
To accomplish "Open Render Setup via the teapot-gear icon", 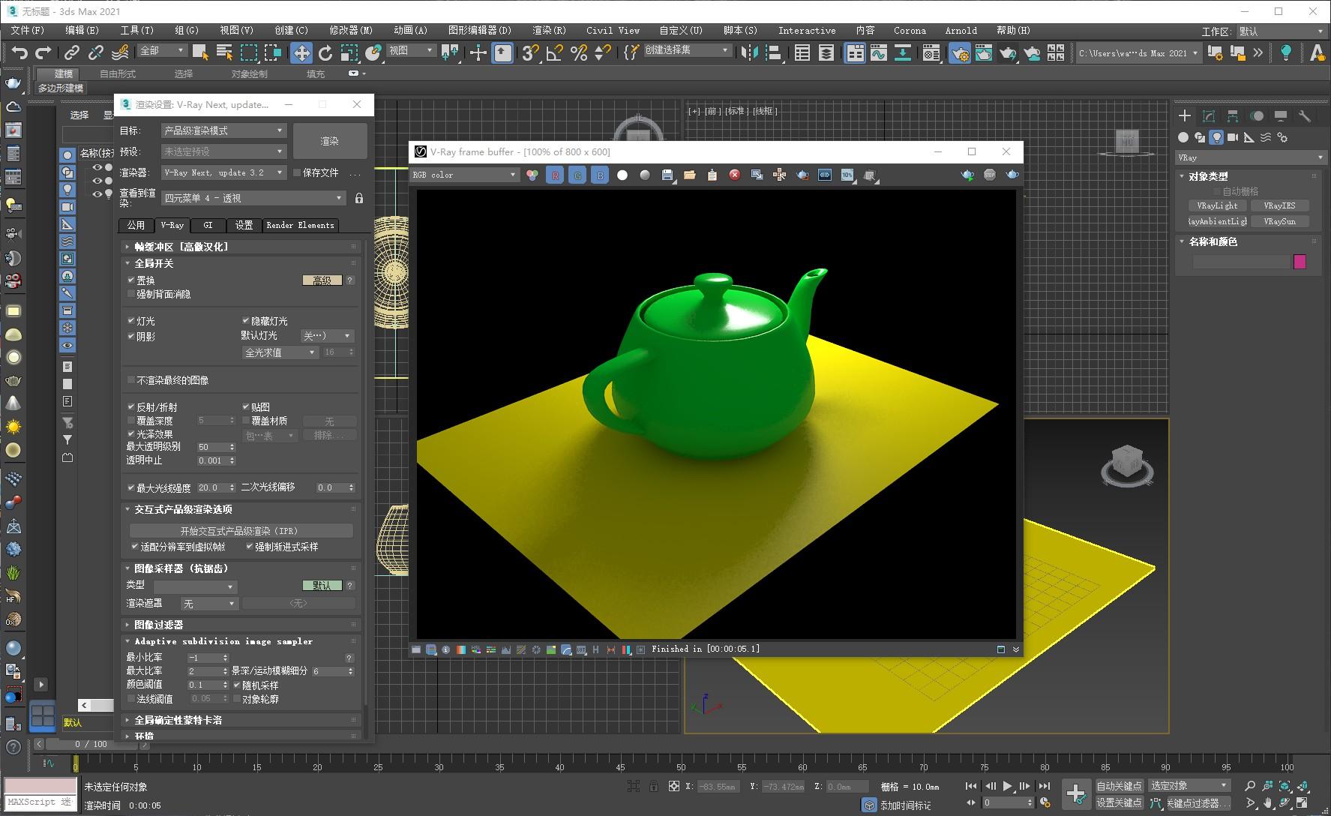I will [x=959, y=52].
